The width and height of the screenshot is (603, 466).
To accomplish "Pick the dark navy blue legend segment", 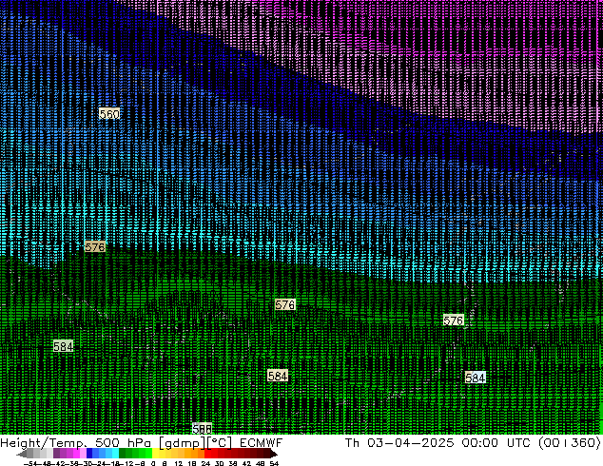I will (x=89, y=453).
